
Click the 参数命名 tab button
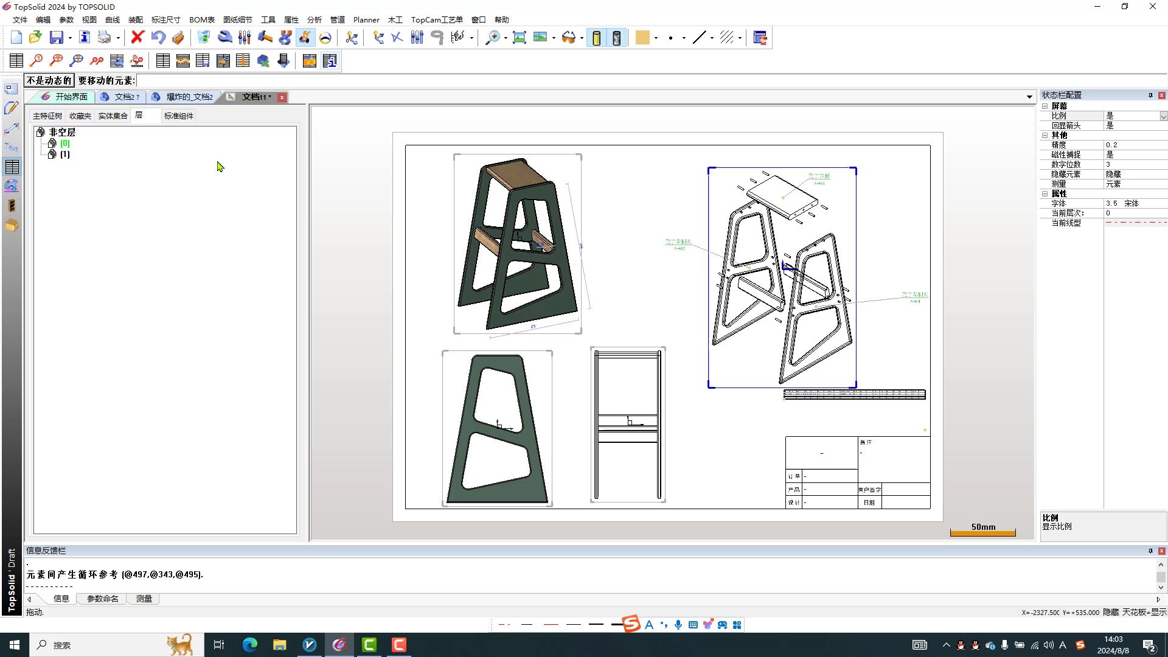pyautogui.click(x=102, y=599)
